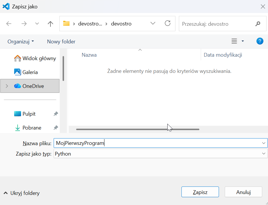Image resolution: width=268 pixels, height=205 pixels.
Task: Sort by the Data modyfikacji column
Action: [x=223, y=55]
